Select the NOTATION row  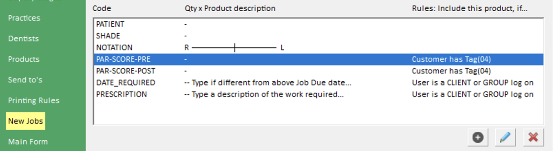coord(114,48)
